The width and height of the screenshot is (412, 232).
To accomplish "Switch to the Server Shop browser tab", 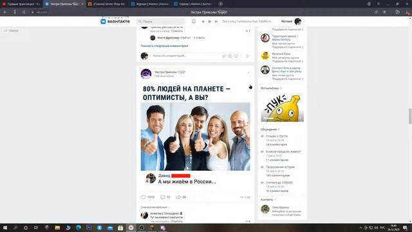I will (108, 4).
